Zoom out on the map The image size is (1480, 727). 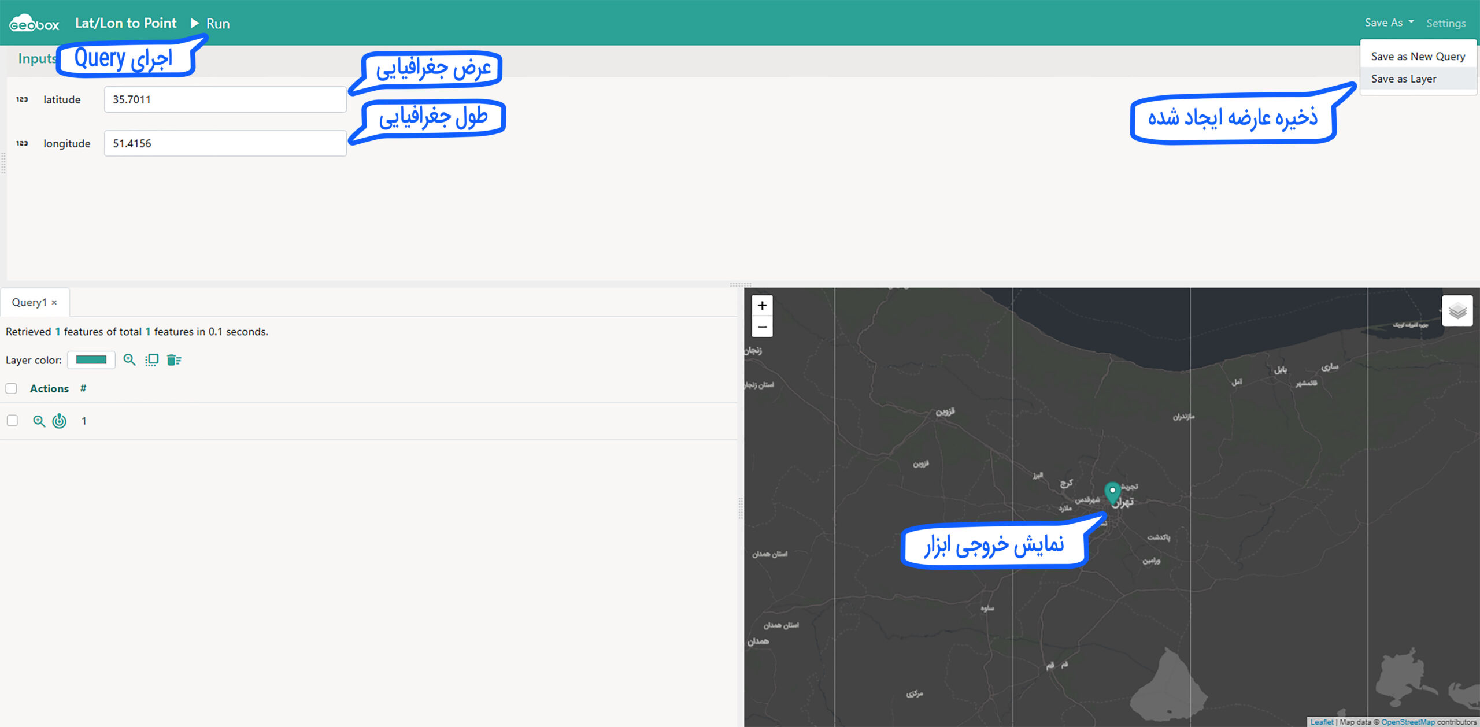tap(762, 327)
